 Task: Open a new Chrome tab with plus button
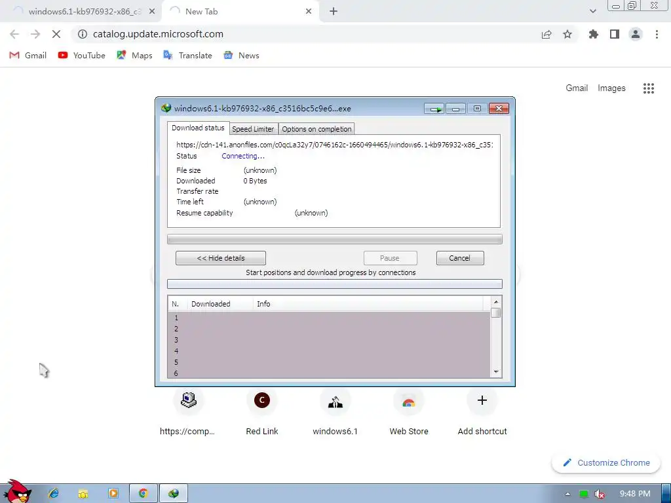pyautogui.click(x=334, y=12)
